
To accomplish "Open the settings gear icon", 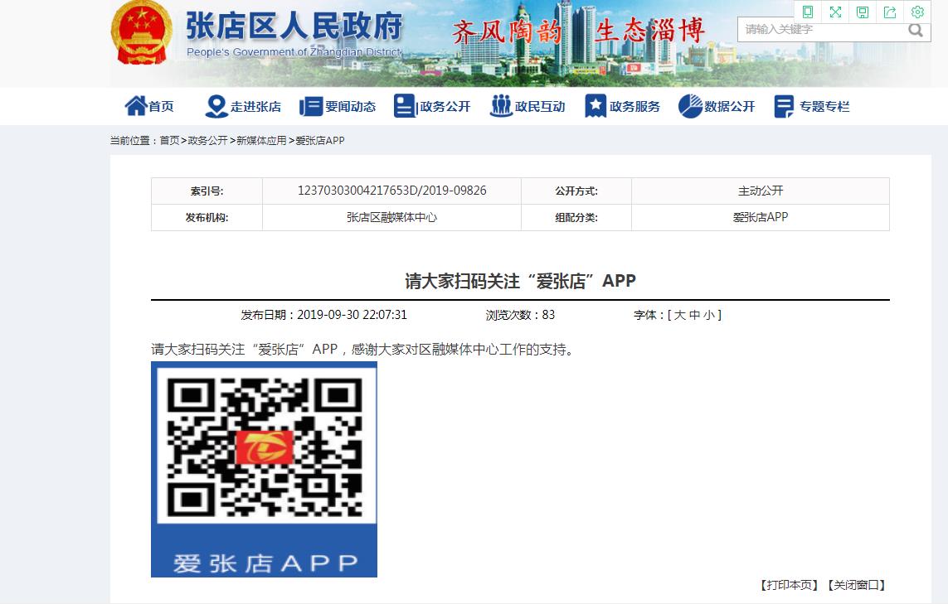I will 917,12.
